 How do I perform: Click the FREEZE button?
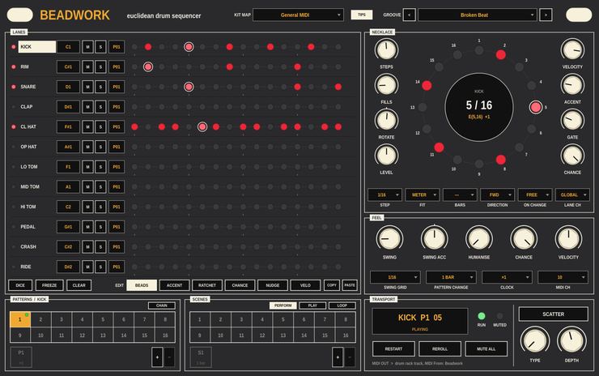coord(49,285)
